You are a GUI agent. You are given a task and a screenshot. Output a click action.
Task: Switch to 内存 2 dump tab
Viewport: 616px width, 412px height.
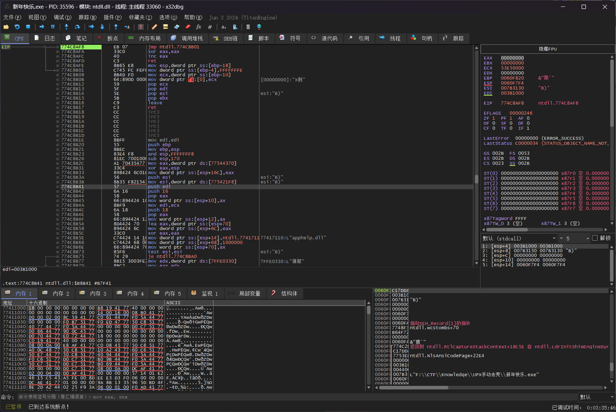point(57,293)
